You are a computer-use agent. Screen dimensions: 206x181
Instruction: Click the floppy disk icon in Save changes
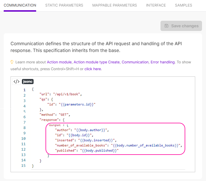point(166,26)
